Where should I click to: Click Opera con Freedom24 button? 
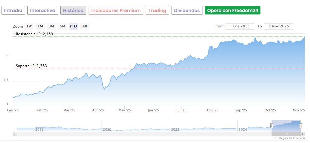coord(232,11)
